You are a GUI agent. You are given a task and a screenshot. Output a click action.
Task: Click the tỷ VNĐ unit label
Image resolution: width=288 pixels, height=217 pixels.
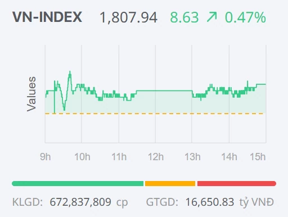256,202
